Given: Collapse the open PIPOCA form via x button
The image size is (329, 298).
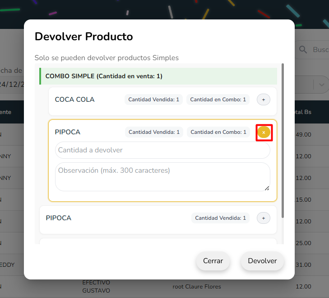Looking at the screenshot, I should pos(264,132).
